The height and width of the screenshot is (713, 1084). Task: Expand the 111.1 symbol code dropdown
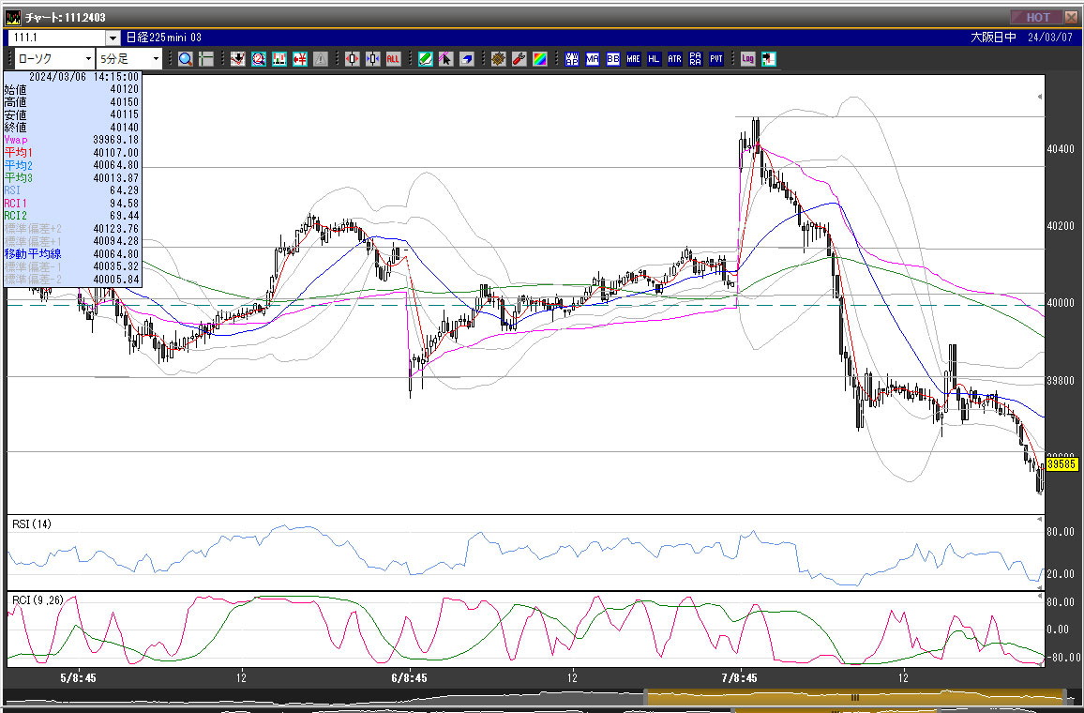coord(113,38)
